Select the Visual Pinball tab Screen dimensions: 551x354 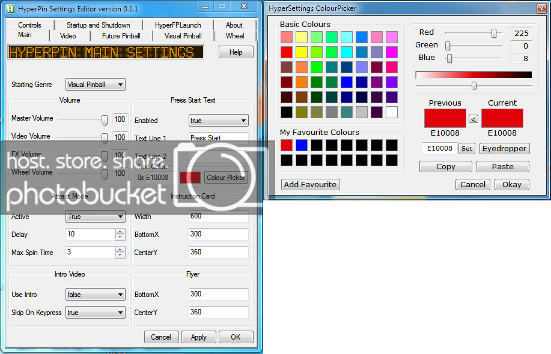(183, 36)
